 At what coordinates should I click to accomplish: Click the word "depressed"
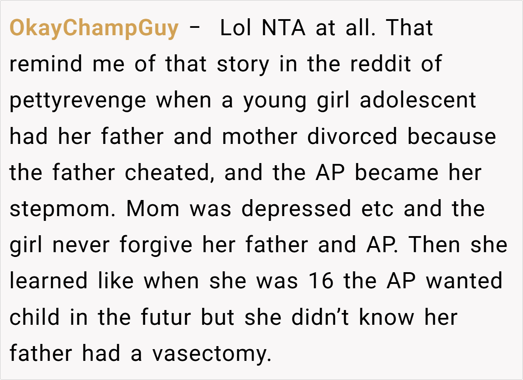[296, 209]
